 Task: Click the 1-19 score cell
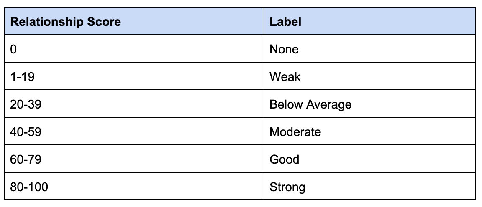coord(134,76)
